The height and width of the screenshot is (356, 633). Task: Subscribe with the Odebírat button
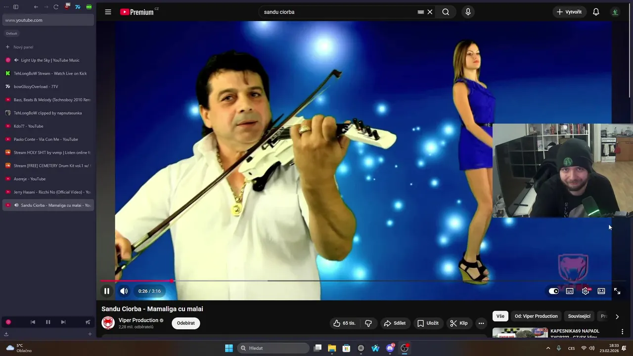tap(186, 323)
